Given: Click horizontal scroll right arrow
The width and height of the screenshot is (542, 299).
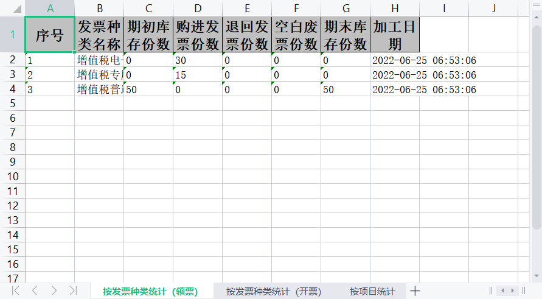Looking at the screenshot, I should tap(513, 290).
